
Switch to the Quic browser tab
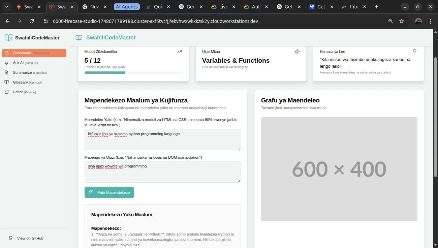click(x=158, y=7)
